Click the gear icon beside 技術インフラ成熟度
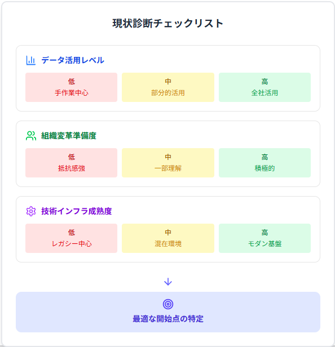Image resolution: width=335 pixels, height=347 pixels. 31,211
